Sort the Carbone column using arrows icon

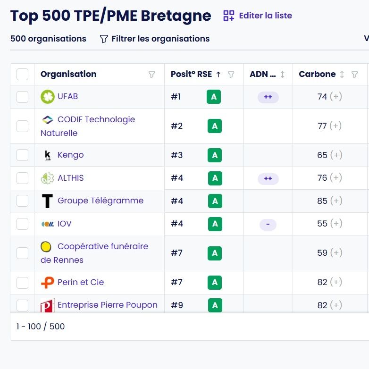pos(342,75)
